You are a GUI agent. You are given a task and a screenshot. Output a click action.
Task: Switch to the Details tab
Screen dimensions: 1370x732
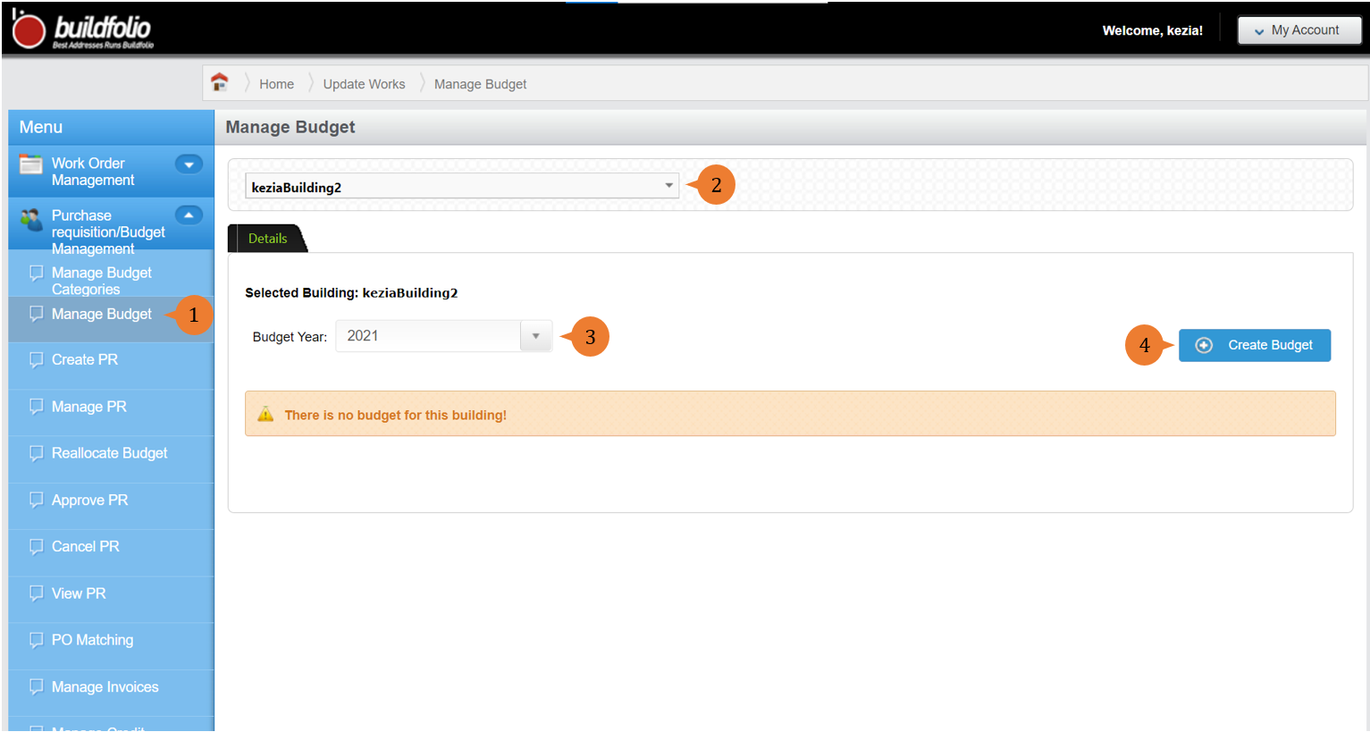pos(267,239)
